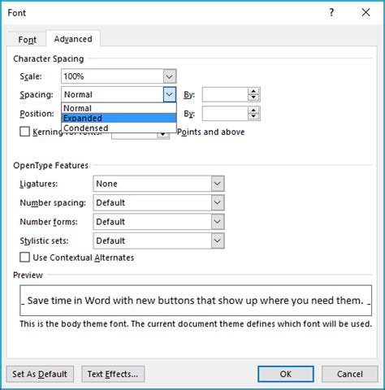The height and width of the screenshot is (390, 385).
Task: Choose Expanded in the Spacing list
Action: pyautogui.click(x=119, y=118)
